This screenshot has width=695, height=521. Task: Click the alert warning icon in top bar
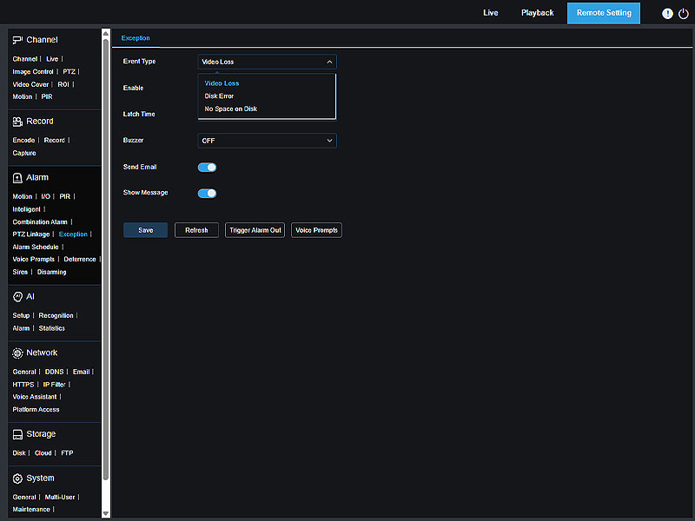(x=667, y=14)
